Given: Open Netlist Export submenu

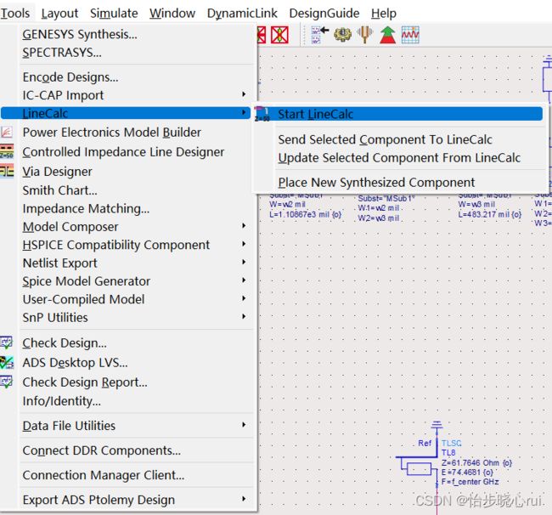Looking at the screenshot, I should point(59,263).
